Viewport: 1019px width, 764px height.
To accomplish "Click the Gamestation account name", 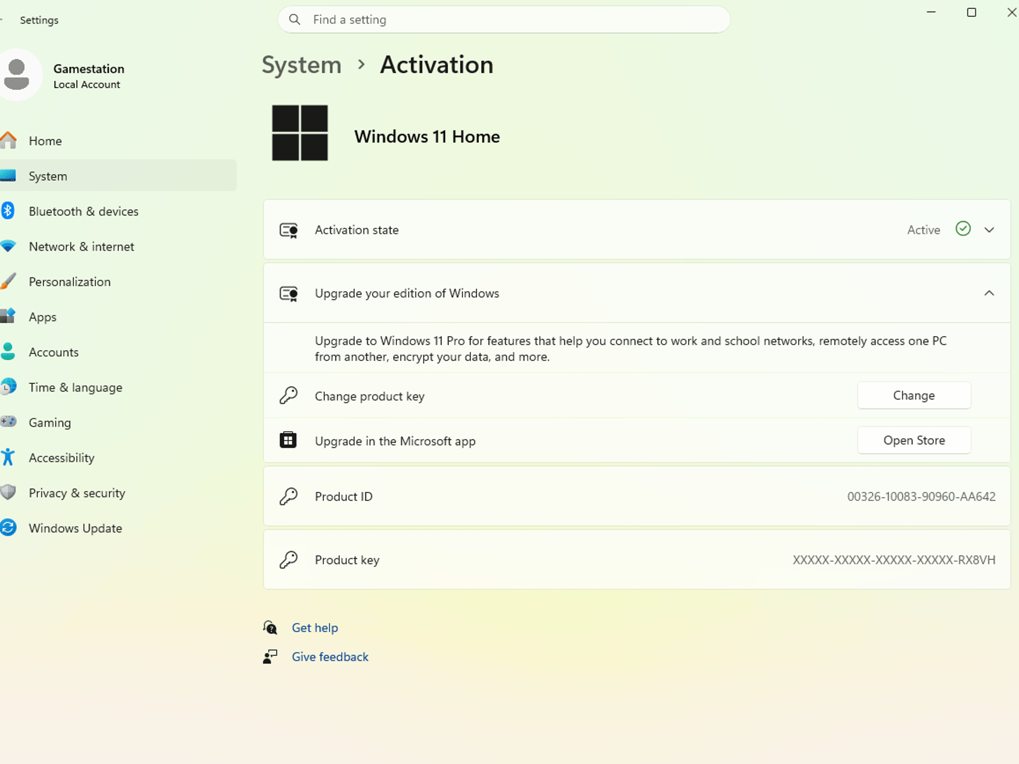I will pos(89,69).
